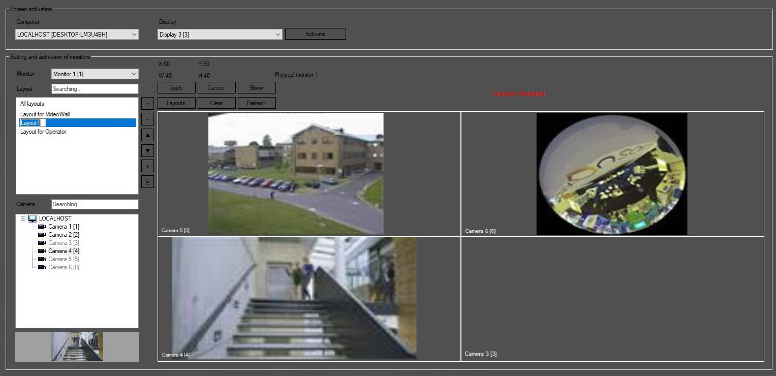Select Layout for VideoWall in the list
776x376 pixels.
(x=45, y=114)
